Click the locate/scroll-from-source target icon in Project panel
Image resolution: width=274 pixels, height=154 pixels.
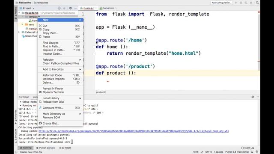coord(59,8)
